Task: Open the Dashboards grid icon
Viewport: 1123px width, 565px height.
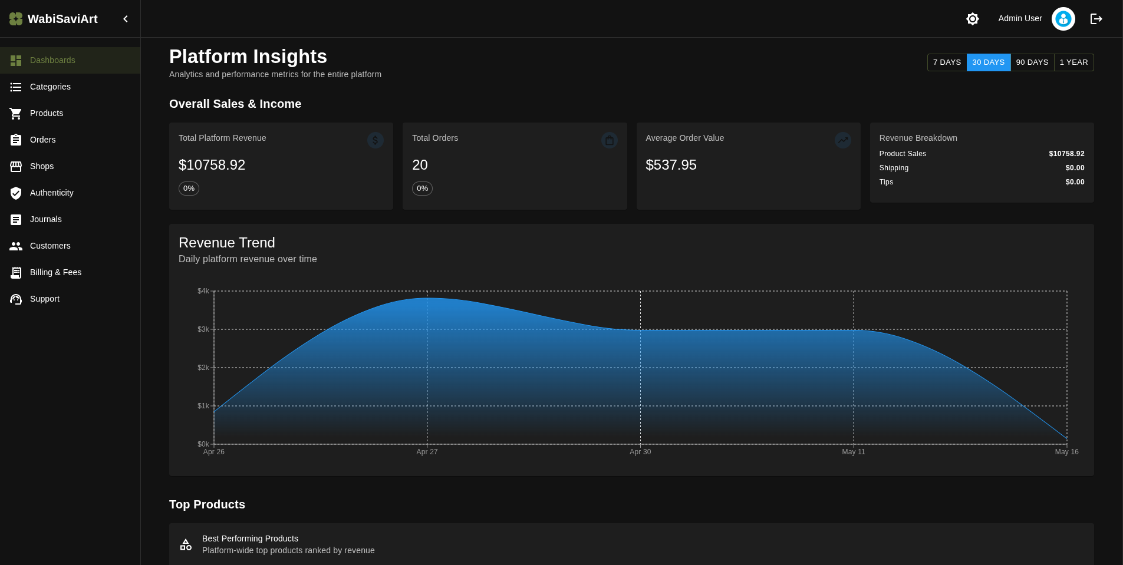Action: 16,61
